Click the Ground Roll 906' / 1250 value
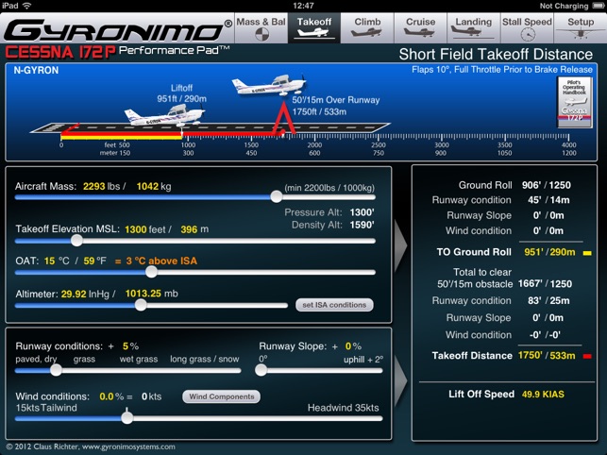Viewport: 607px width, 455px height. coord(546,185)
